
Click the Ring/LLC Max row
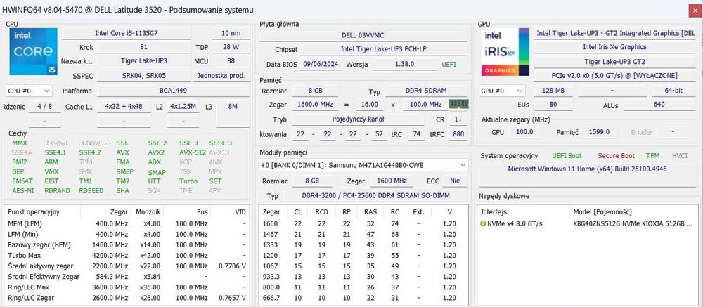127,287
